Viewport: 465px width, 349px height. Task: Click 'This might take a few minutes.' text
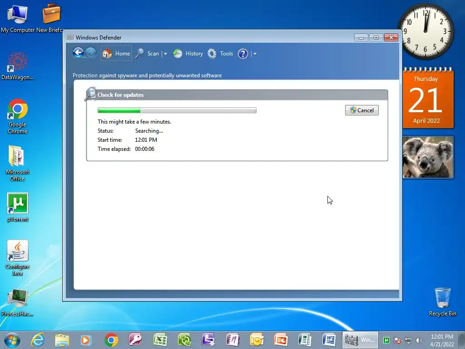[x=134, y=122]
